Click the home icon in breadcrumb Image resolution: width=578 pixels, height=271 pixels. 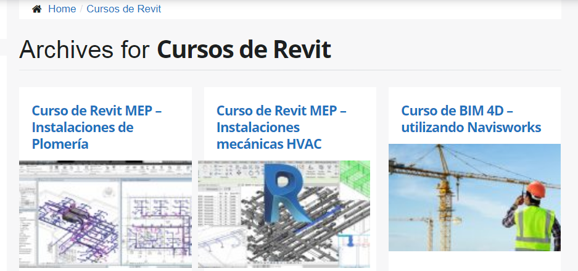point(37,9)
